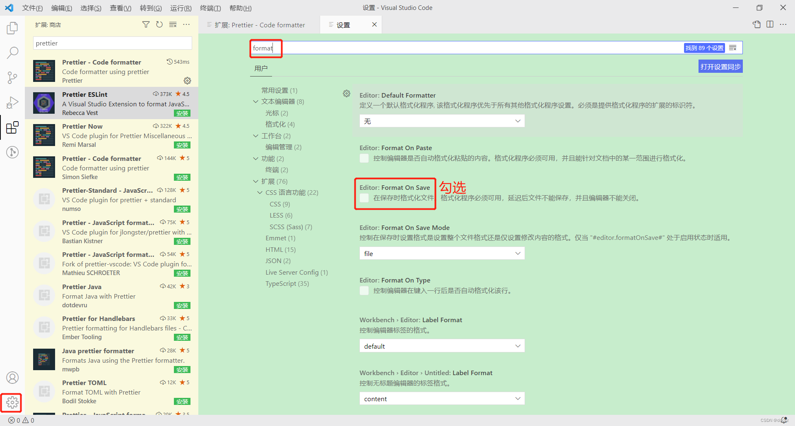
Task: Select TypeScript (35) settings category
Action: click(287, 284)
